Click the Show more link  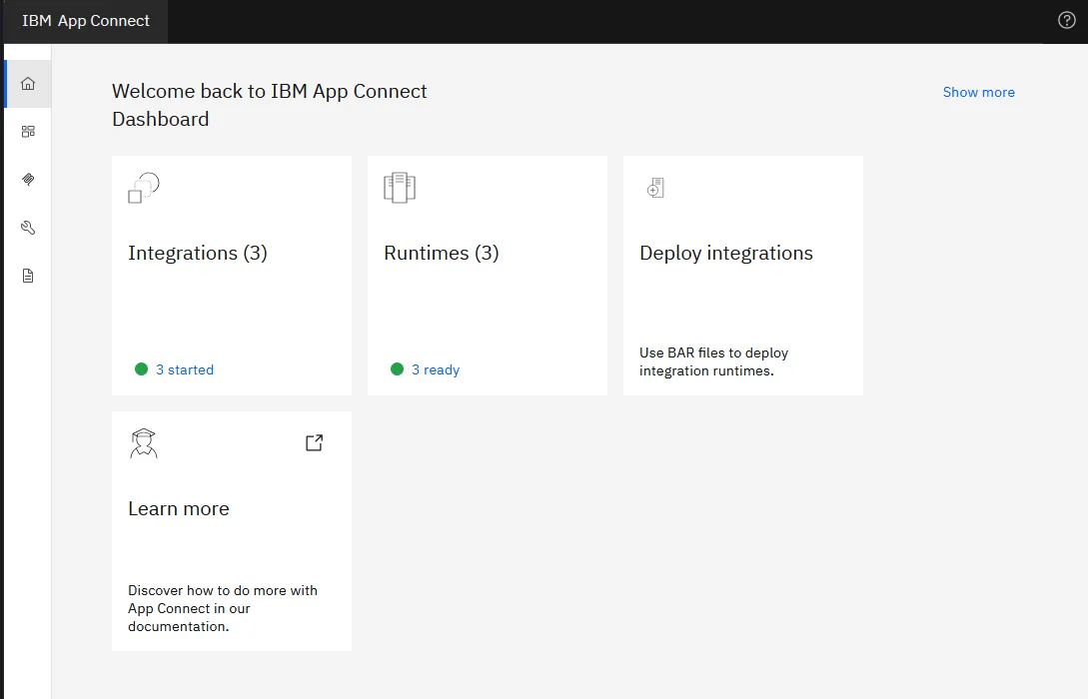point(978,92)
